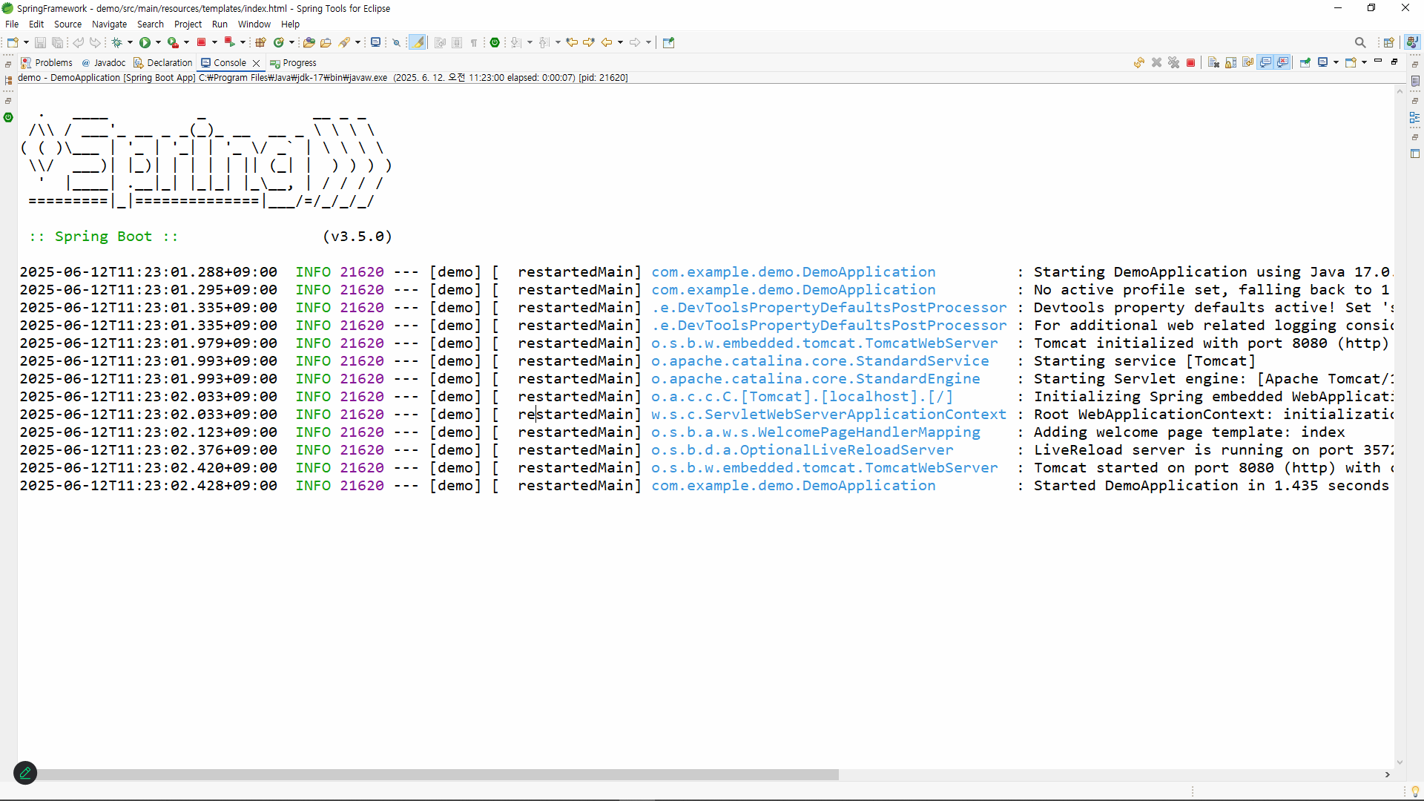The height and width of the screenshot is (801, 1424).
Task: Click the Run Last Tool icon
Action: 173,42
